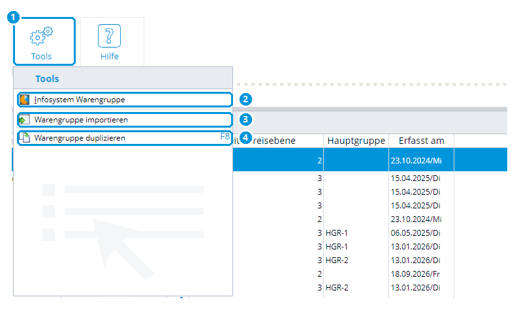Click HGR-1 in the 06.05.2025/Di row
The width and height of the screenshot is (519, 310).
tap(337, 233)
